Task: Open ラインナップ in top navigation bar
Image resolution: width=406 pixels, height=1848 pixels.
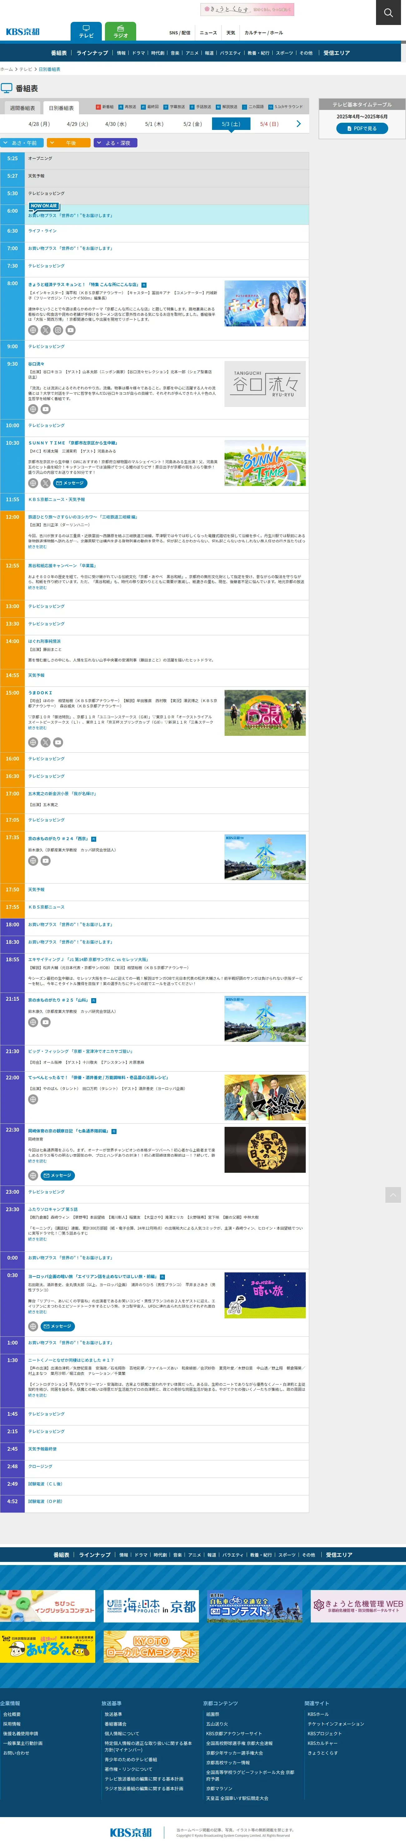Action: 92,53
